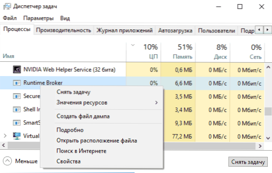Open the Вид menu
272x173 pixels.
click(x=65, y=18)
